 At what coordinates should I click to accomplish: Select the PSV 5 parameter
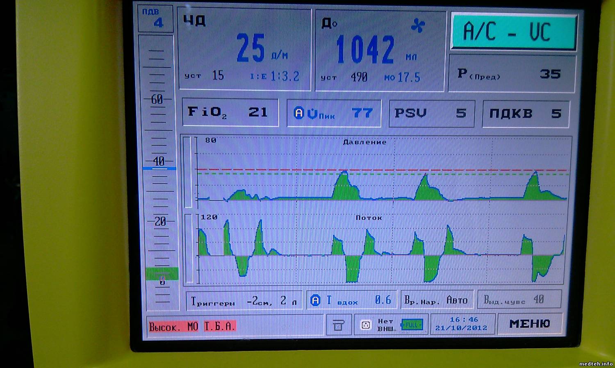[x=431, y=113]
